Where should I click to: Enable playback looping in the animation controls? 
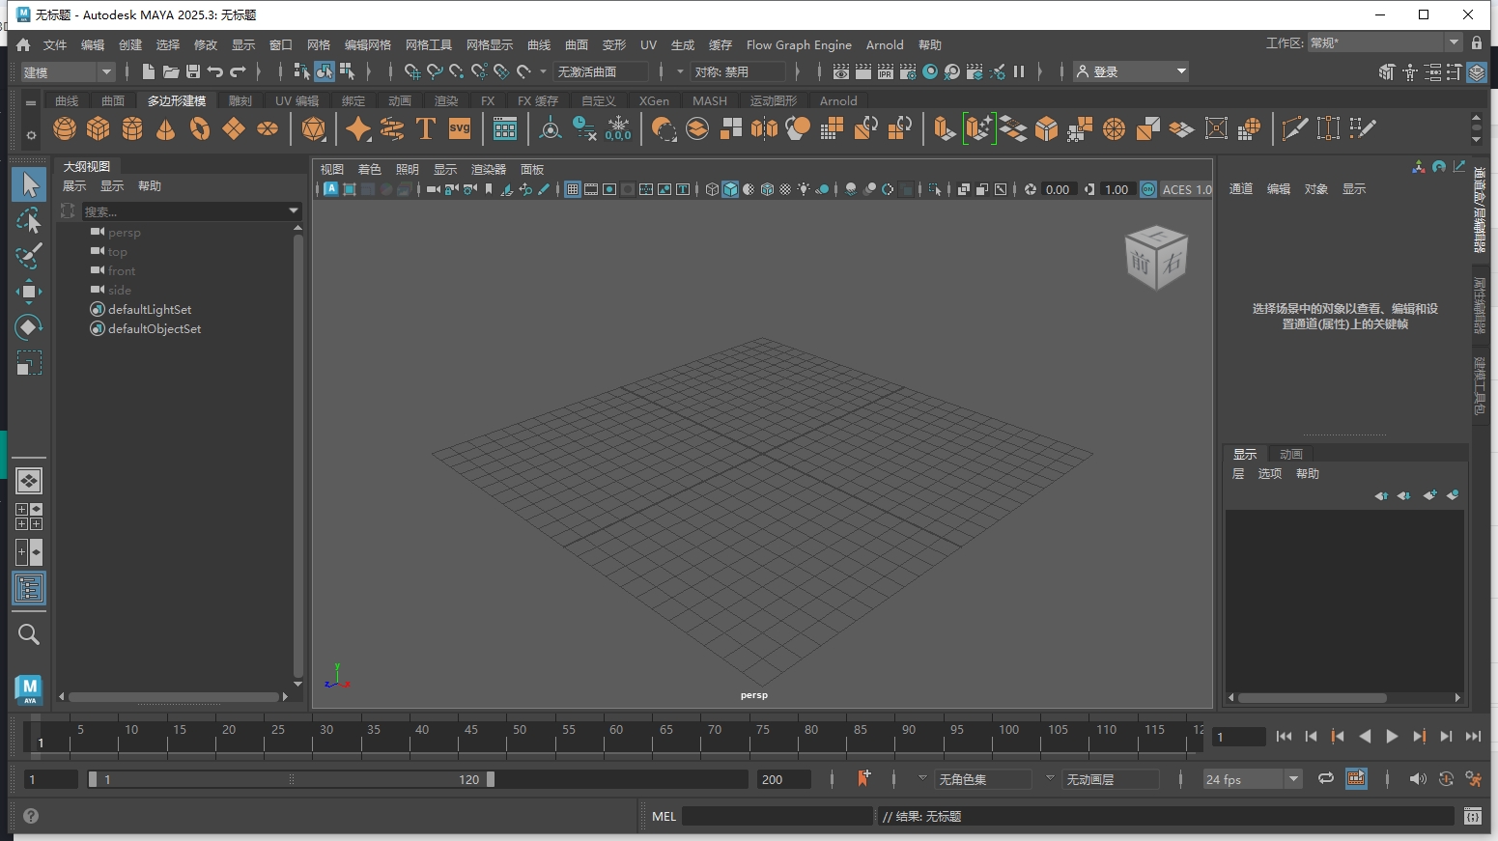1325,778
